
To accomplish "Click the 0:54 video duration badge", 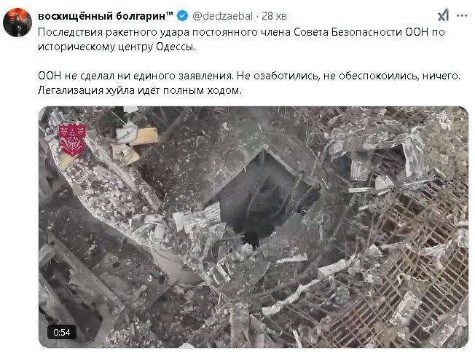I will tap(62, 333).
